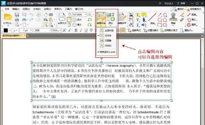This screenshot has width=205, height=125.
Task: Open the 视图(V) menu
Action: click(26, 9)
